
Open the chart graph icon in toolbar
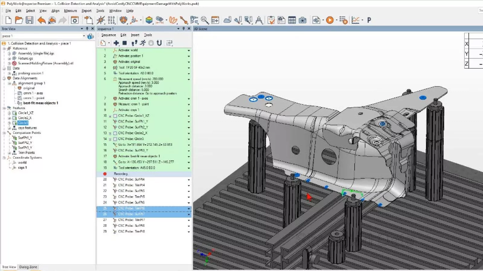356,20
